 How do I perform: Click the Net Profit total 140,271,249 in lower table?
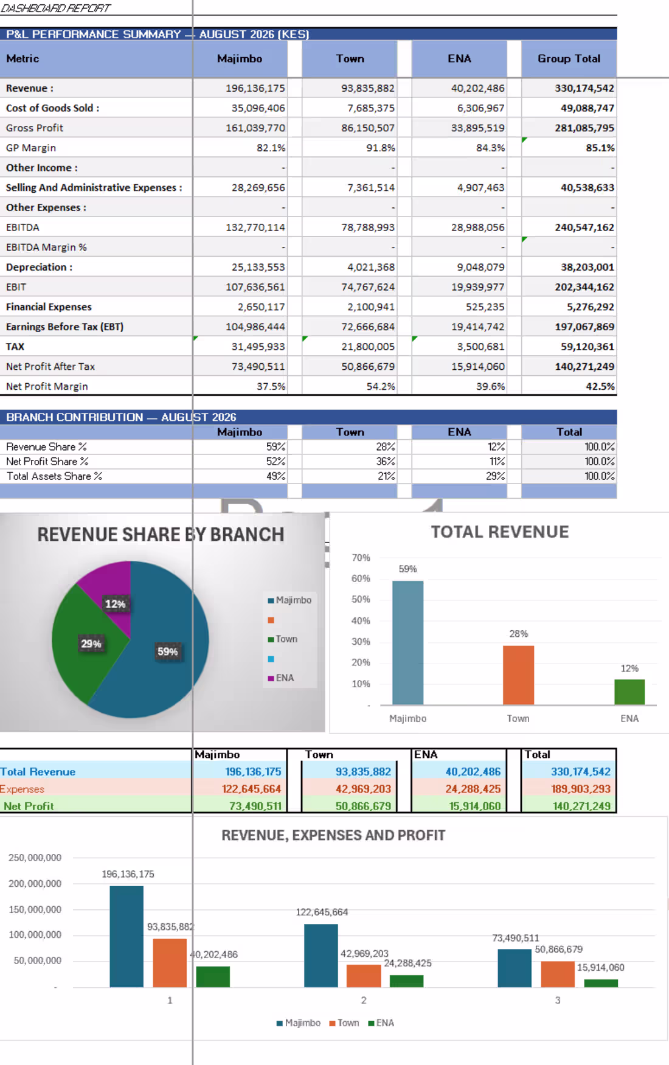569,806
